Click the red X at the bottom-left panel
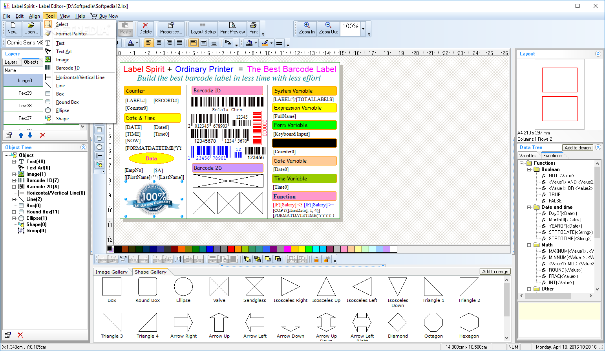Viewport: 605px width, 351px height. tap(20, 335)
